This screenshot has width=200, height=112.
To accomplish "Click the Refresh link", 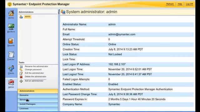I will point(170,4).
